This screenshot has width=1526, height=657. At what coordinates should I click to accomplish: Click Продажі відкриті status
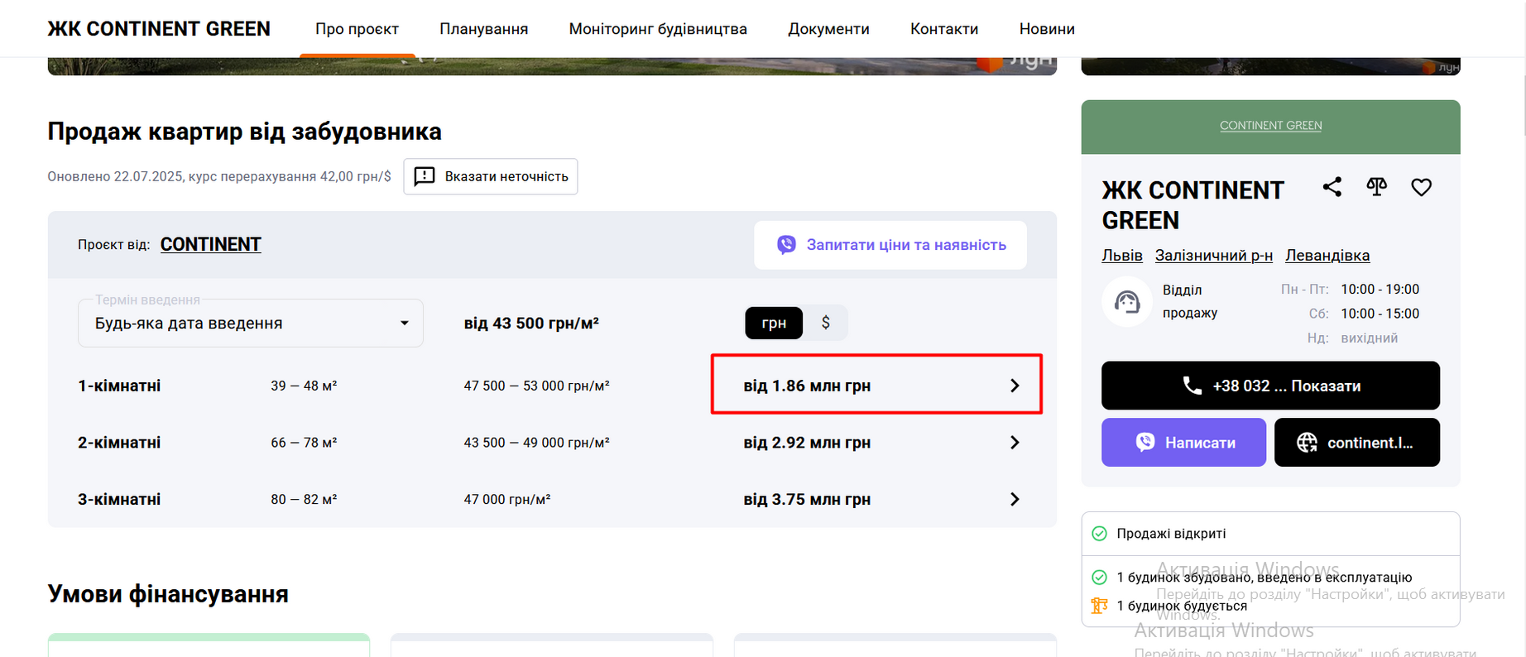tap(1171, 534)
